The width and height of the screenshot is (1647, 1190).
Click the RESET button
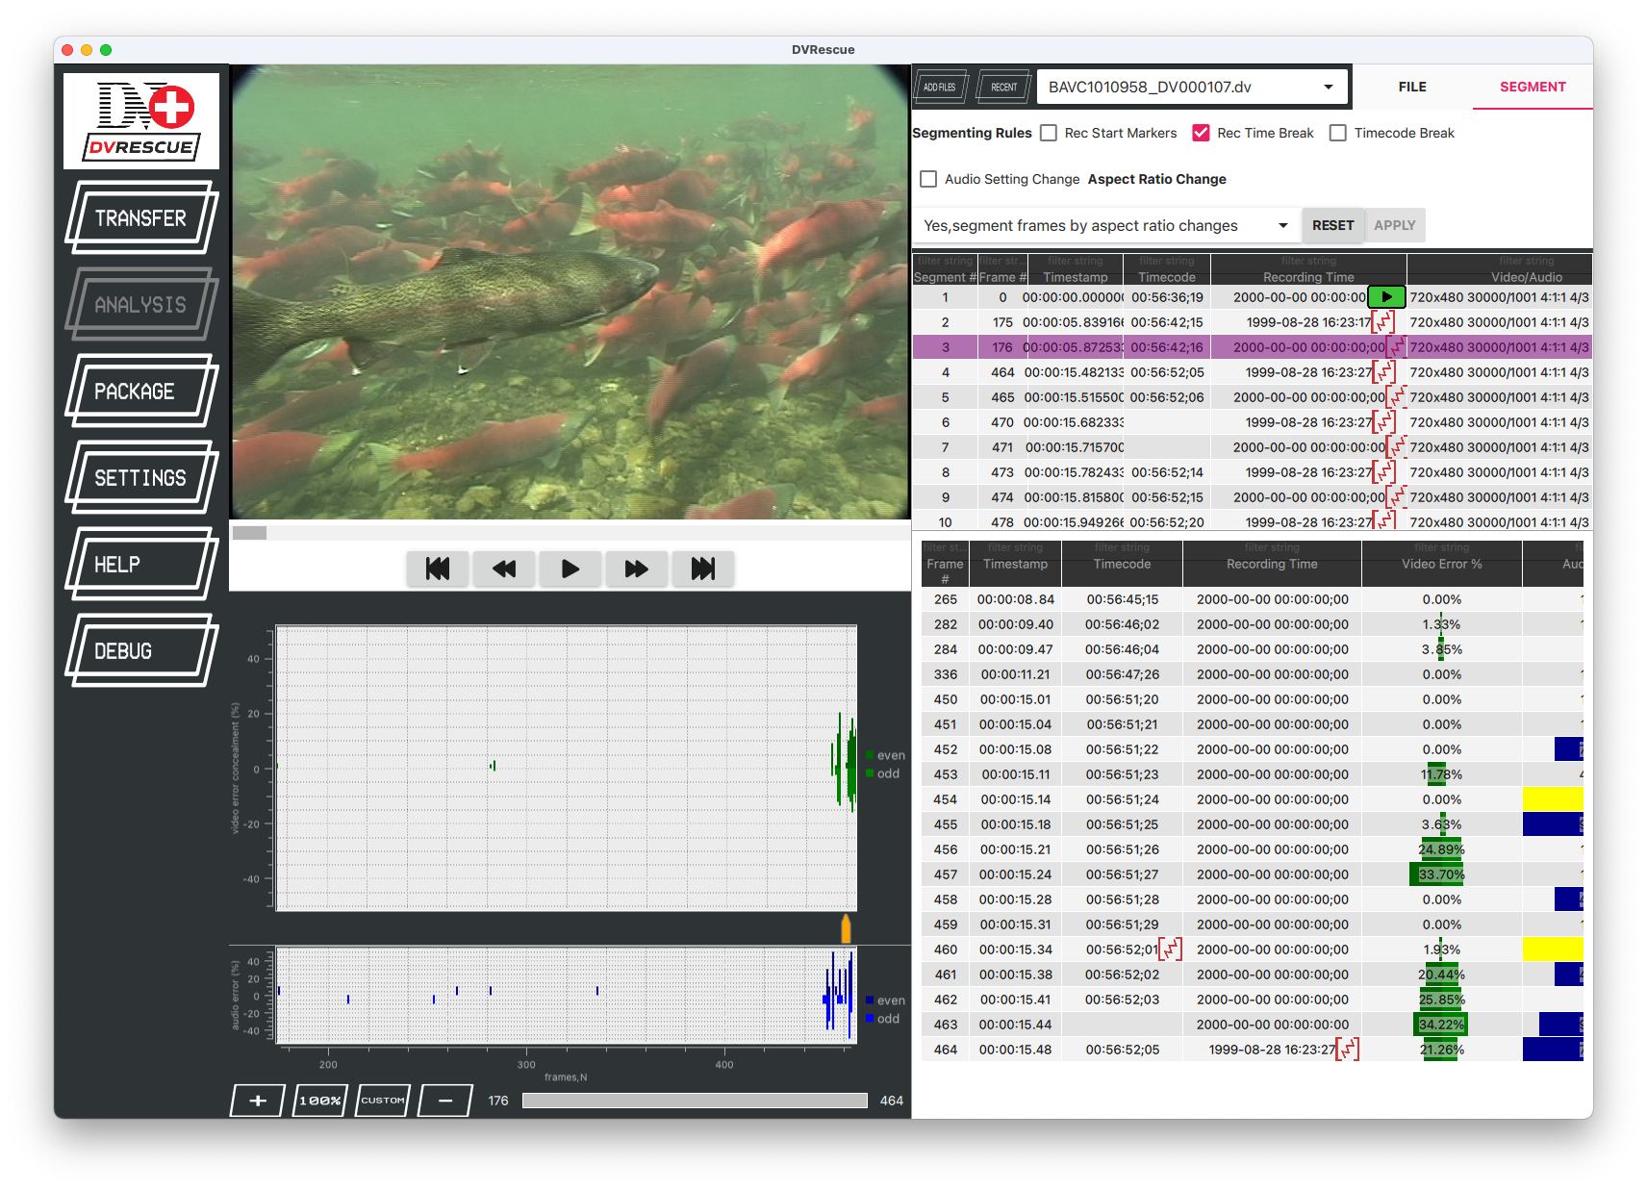point(1332,224)
